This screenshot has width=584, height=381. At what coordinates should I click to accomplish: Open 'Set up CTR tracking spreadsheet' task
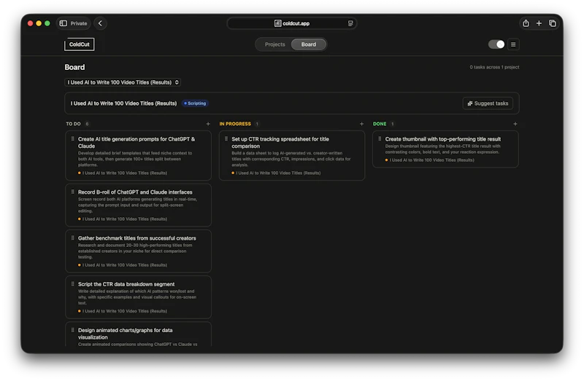tap(291, 155)
